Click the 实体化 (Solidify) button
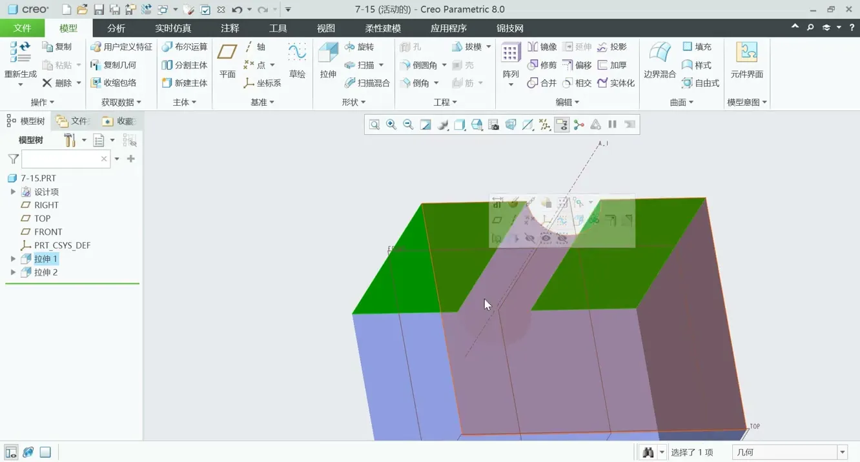860x462 pixels. click(x=616, y=83)
